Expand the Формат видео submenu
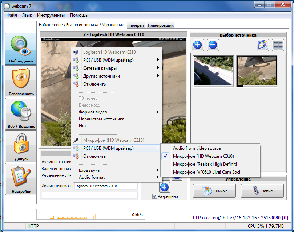This screenshot has height=232, width=294. pyautogui.click(x=117, y=112)
